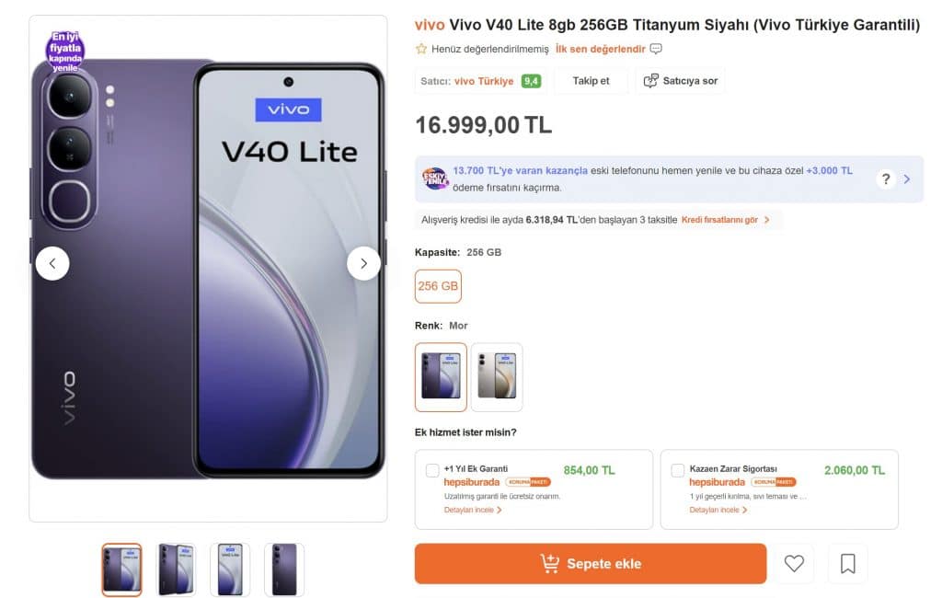Open trade-in help question mark icon
Screen dimensions: 942x598
886,179
